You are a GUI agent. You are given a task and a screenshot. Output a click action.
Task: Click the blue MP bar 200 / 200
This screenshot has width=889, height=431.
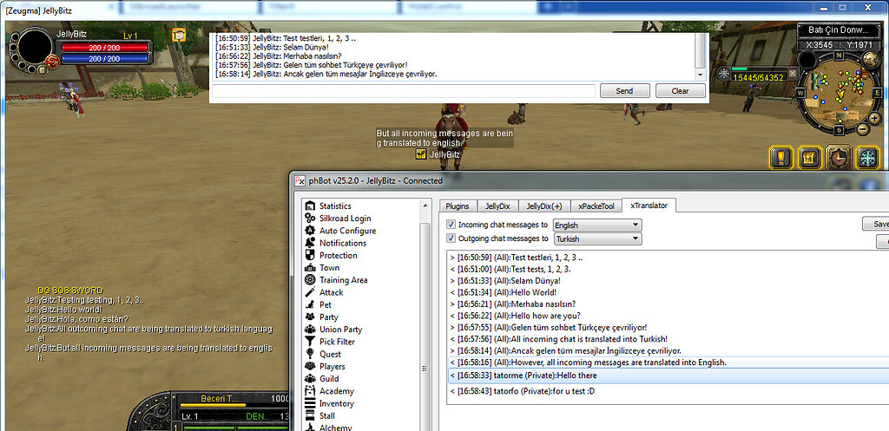pos(104,58)
